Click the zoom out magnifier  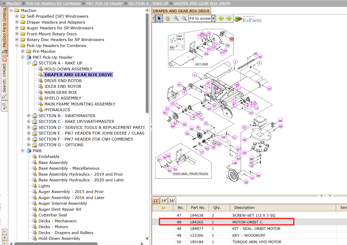tap(184, 18)
